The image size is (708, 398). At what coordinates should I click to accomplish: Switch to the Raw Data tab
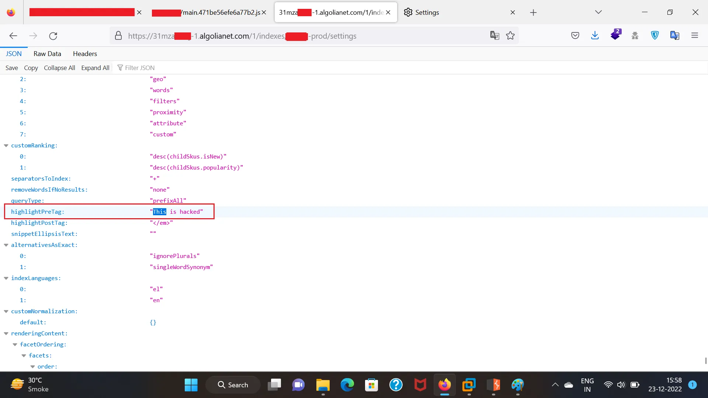(47, 54)
